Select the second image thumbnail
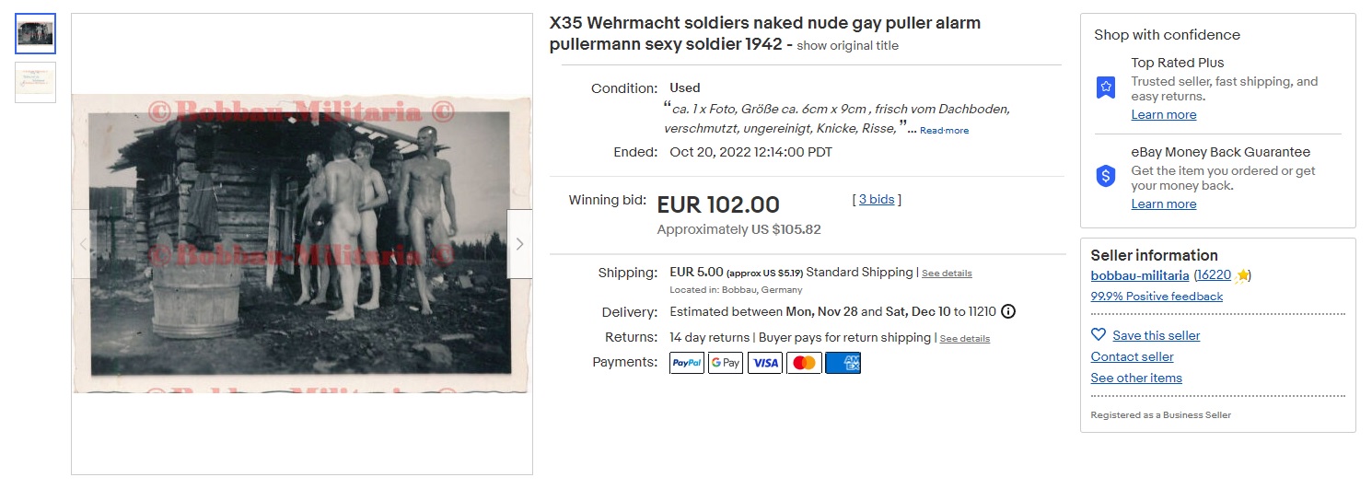The width and height of the screenshot is (1372, 489). click(36, 82)
